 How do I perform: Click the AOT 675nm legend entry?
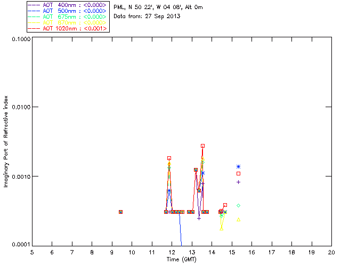67,17
